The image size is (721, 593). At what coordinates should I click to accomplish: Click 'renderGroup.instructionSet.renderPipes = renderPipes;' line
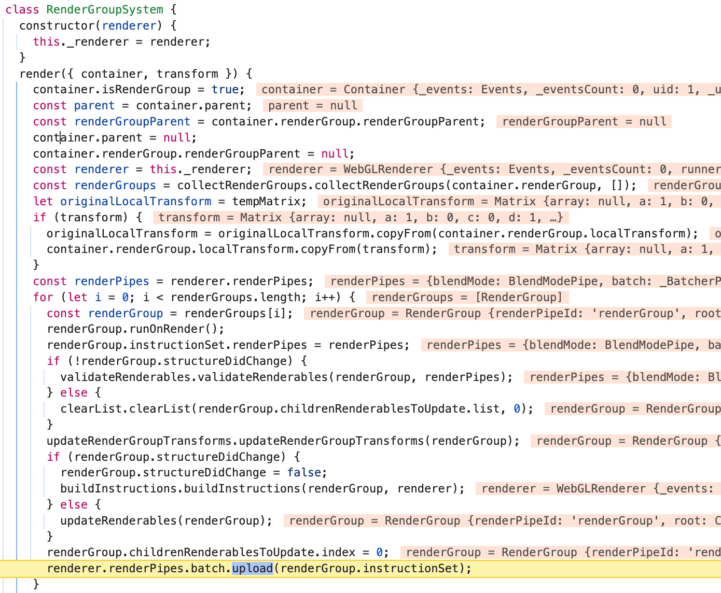(228, 345)
